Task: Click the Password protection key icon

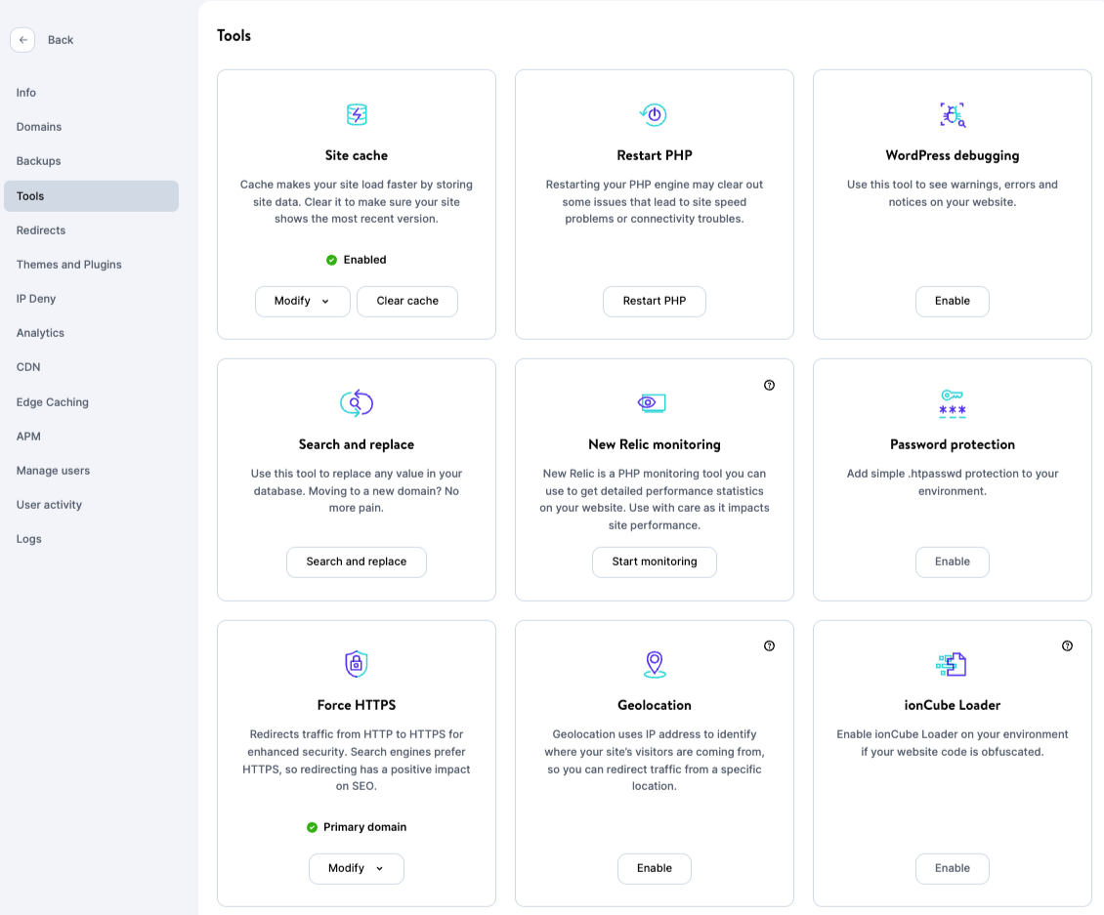Action: tap(953, 402)
